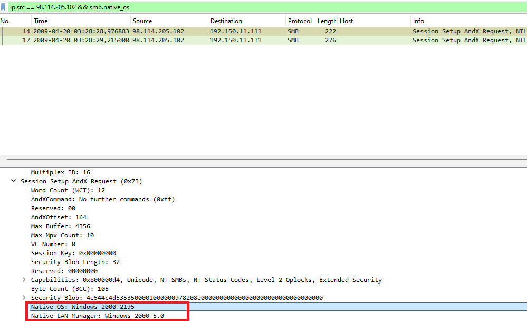Expand the Capabilities field

tap(24, 280)
